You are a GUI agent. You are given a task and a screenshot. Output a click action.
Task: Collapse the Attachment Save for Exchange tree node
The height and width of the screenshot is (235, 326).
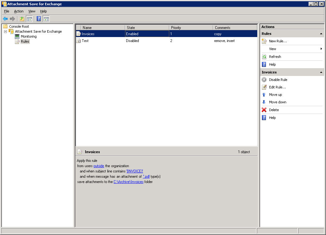5,31
